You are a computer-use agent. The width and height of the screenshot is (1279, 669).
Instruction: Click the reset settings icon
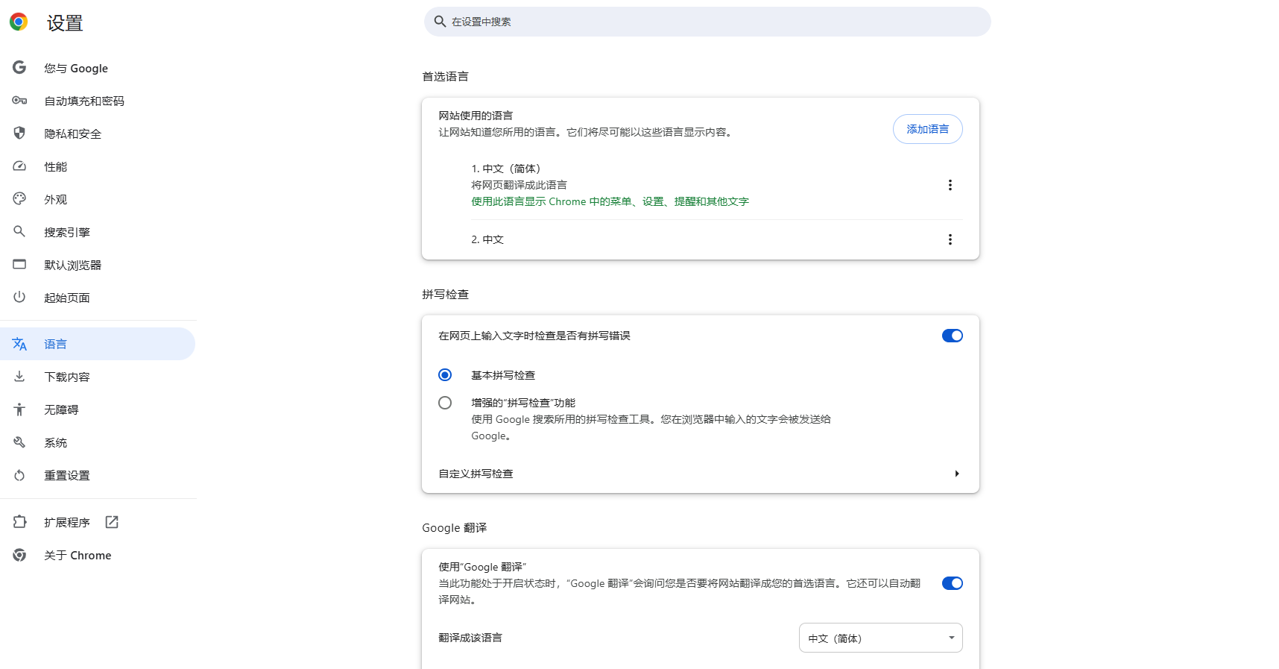click(19, 475)
